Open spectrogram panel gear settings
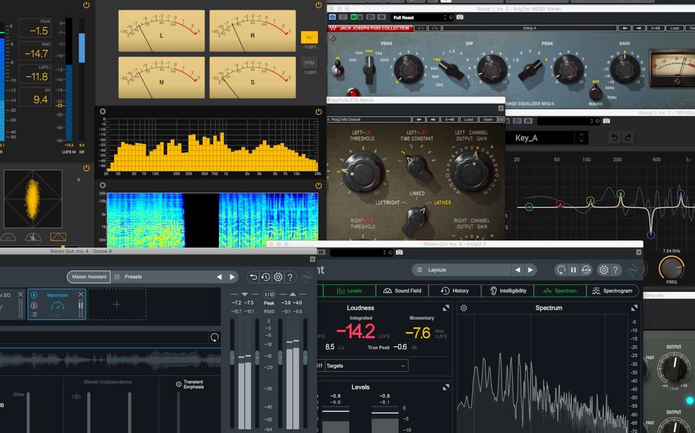The width and height of the screenshot is (695, 433). tap(103, 185)
